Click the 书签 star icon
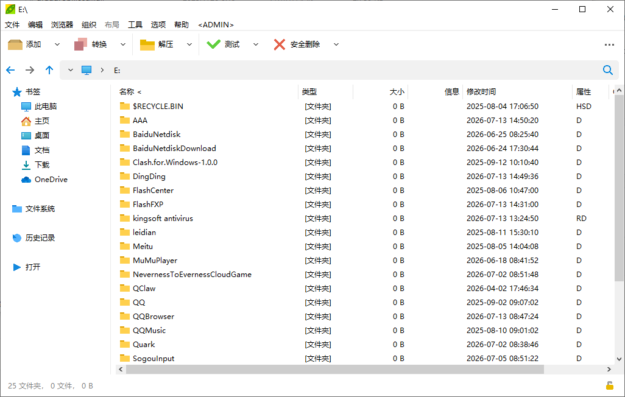Screen dimensions: 625x397 pos(16,92)
